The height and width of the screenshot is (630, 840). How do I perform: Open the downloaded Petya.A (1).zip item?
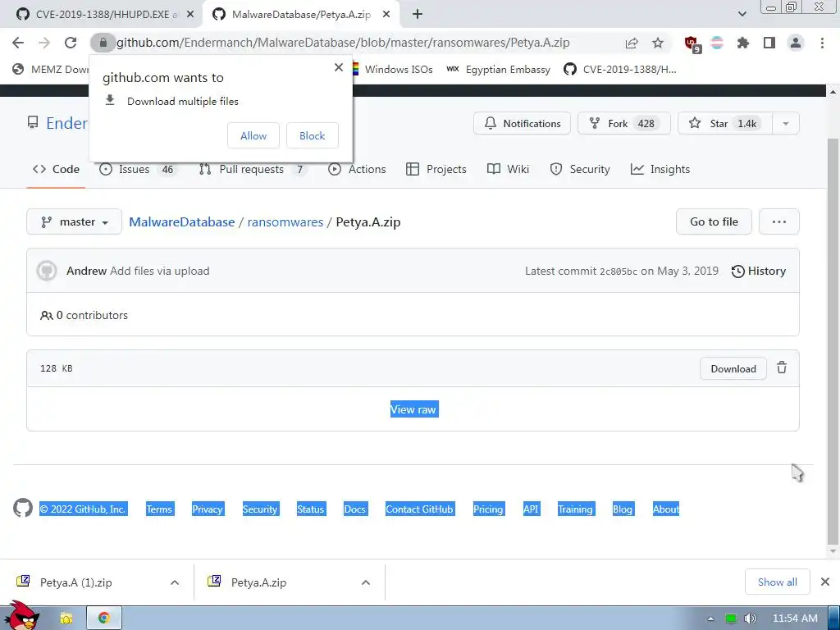(x=76, y=582)
